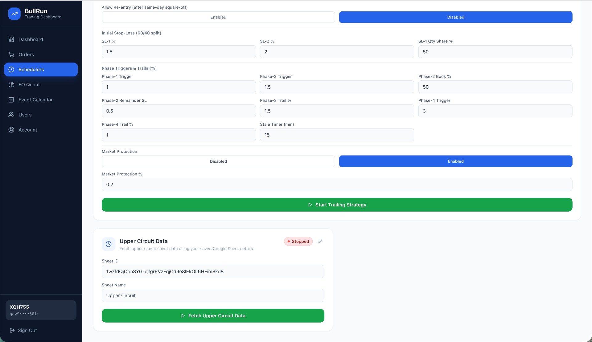The height and width of the screenshot is (342, 592).
Task: Click the BullRun logo icon
Action: tap(14, 14)
